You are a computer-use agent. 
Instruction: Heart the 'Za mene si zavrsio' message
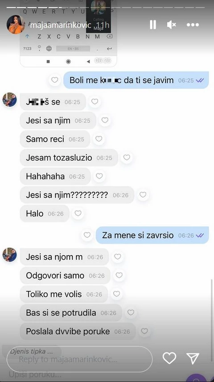87,235
